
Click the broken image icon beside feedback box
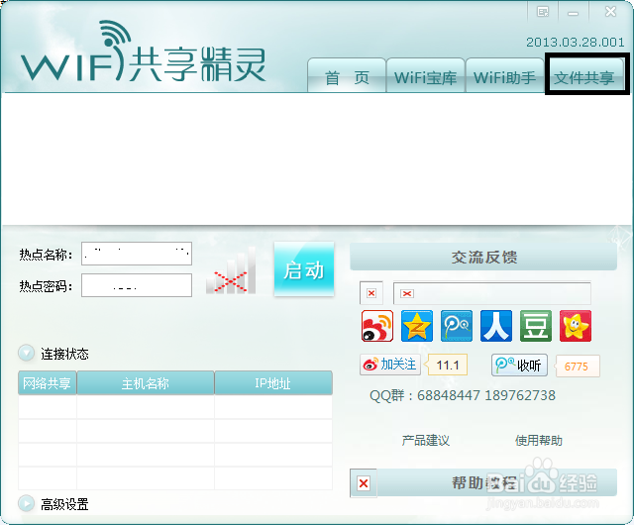pyautogui.click(x=371, y=293)
